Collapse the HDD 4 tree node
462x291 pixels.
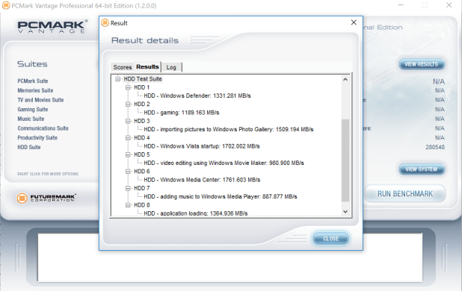[128, 137]
